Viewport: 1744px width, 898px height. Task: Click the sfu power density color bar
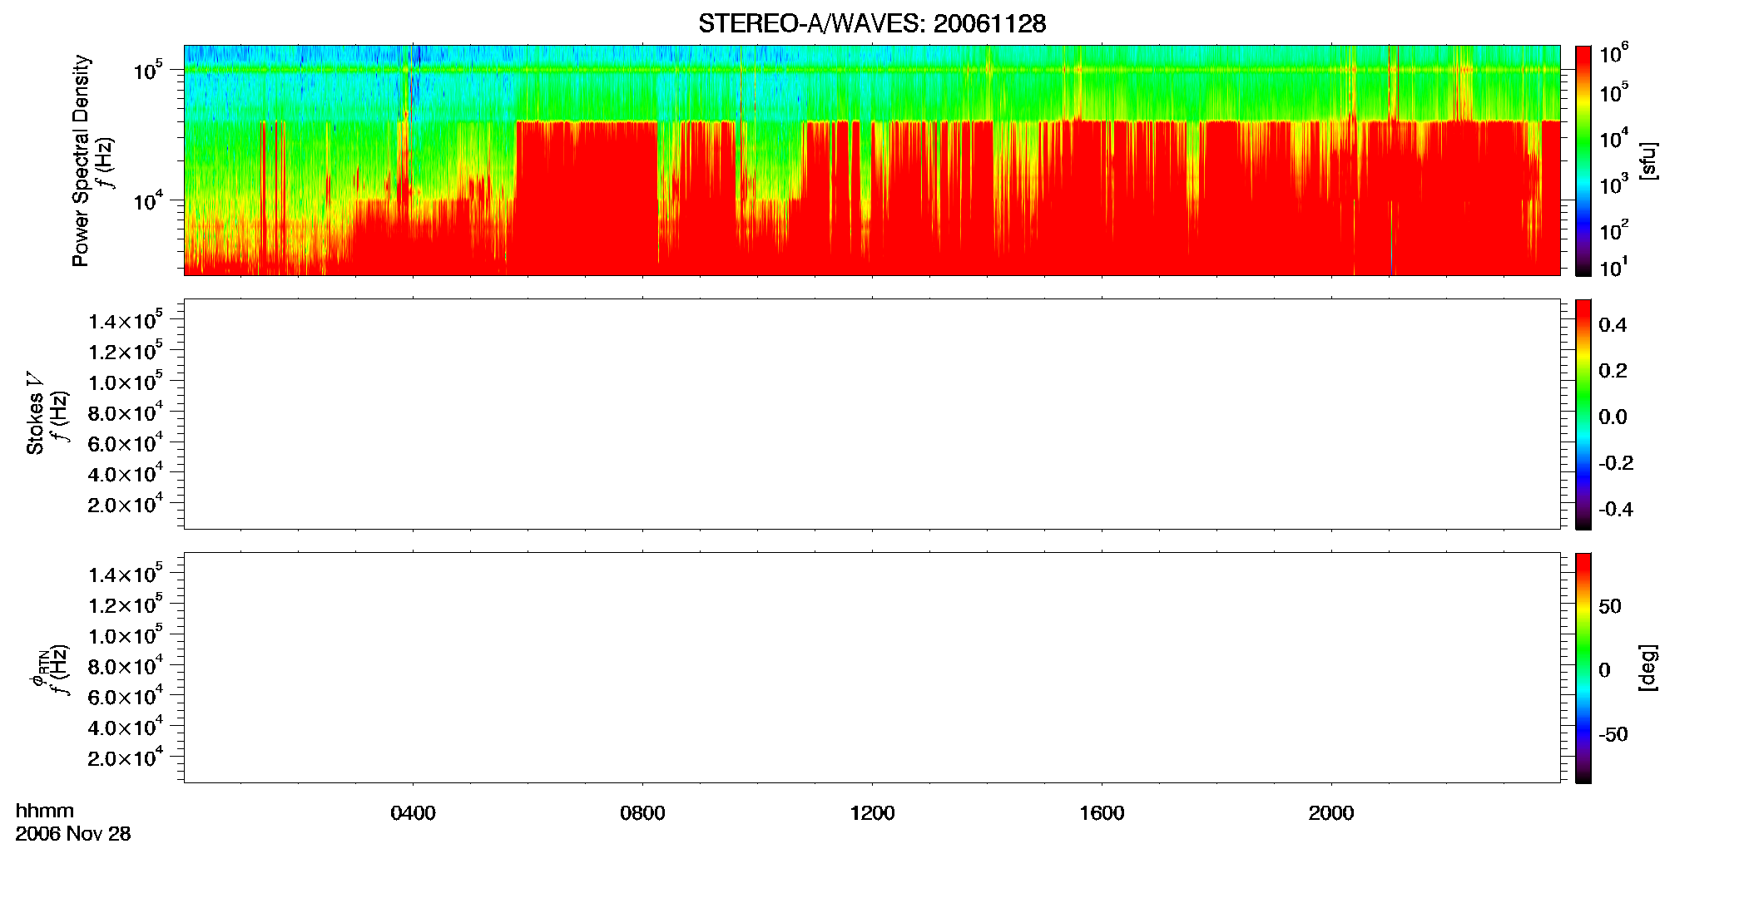[x=1583, y=160]
